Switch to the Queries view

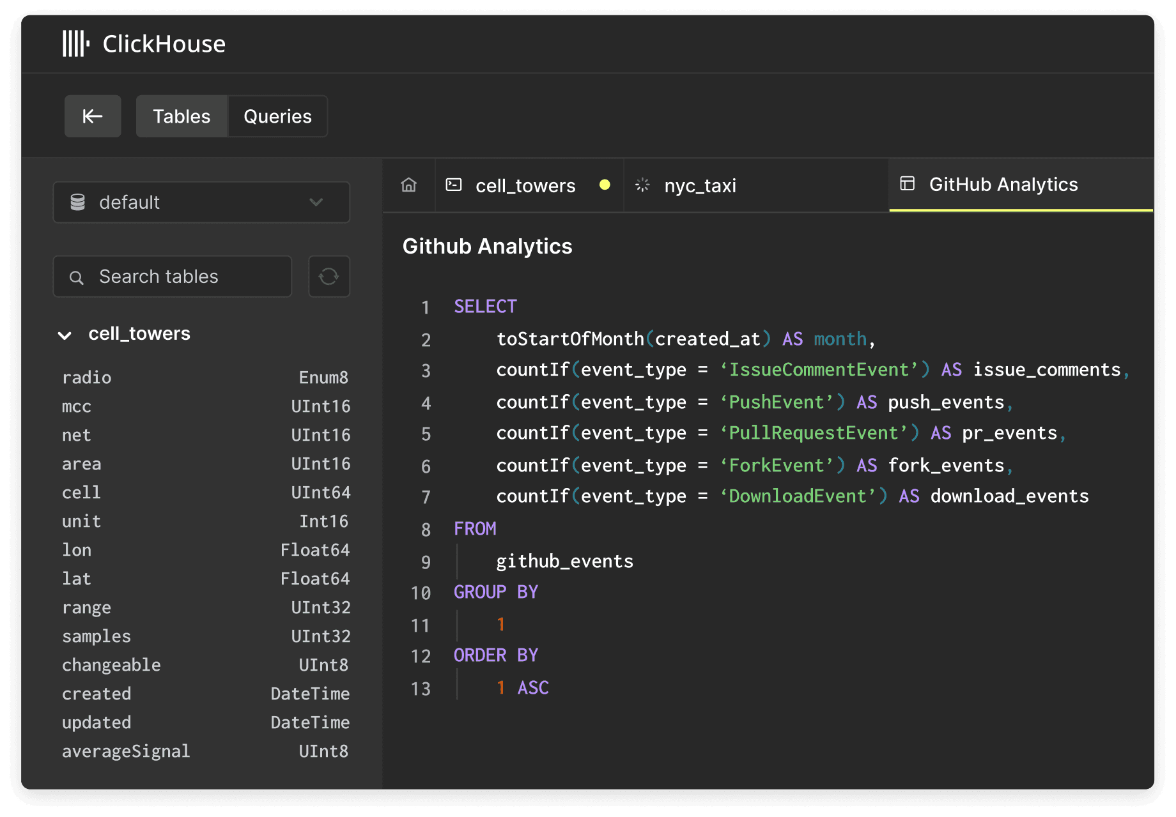tap(277, 116)
